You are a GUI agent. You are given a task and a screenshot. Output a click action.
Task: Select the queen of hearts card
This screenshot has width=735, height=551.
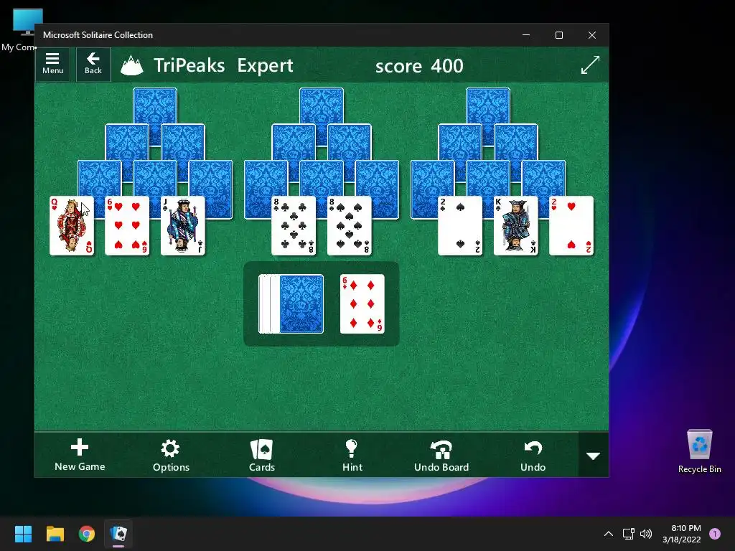72,226
